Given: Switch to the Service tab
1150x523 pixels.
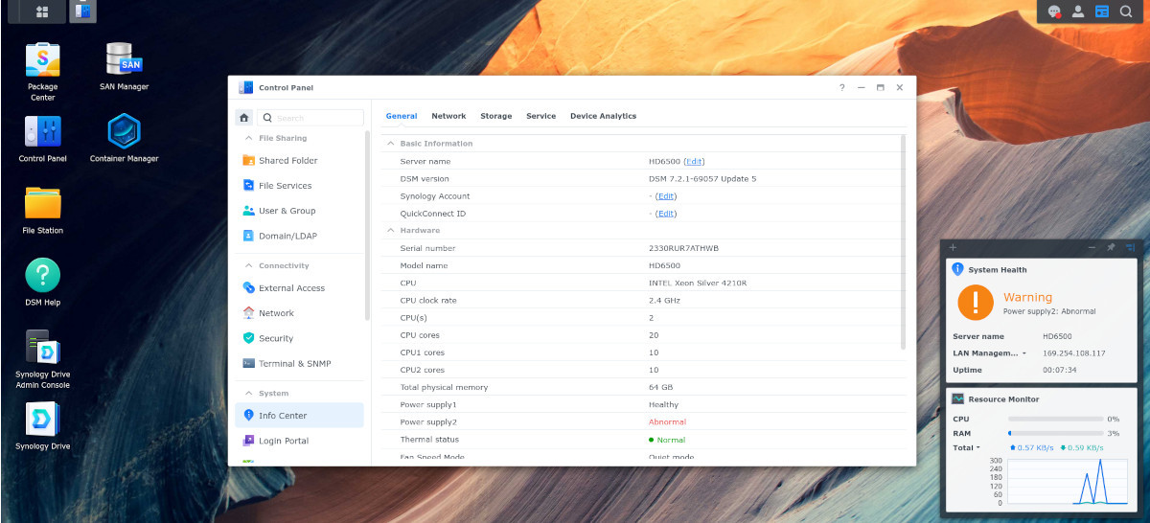Looking at the screenshot, I should [x=540, y=116].
